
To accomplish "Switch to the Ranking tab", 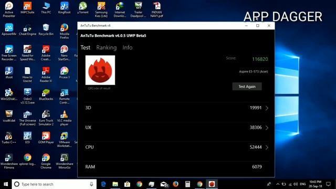I will (106, 48).
